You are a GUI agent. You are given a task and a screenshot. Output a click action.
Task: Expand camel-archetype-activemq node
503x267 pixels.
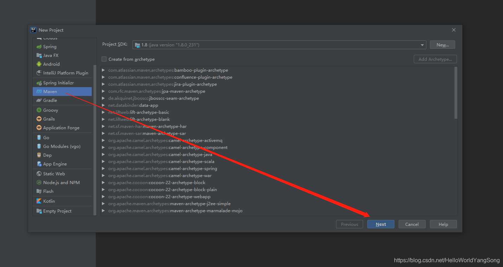103,141
